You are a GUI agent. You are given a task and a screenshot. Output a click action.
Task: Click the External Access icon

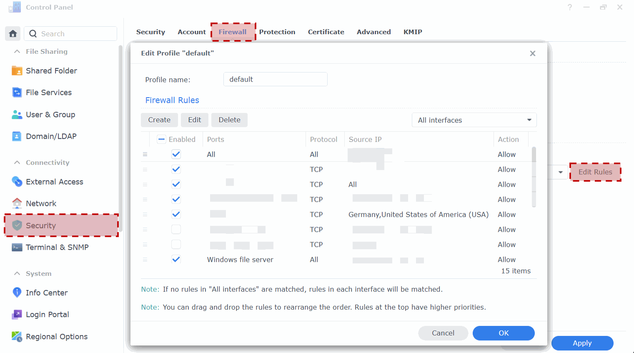[x=17, y=182]
